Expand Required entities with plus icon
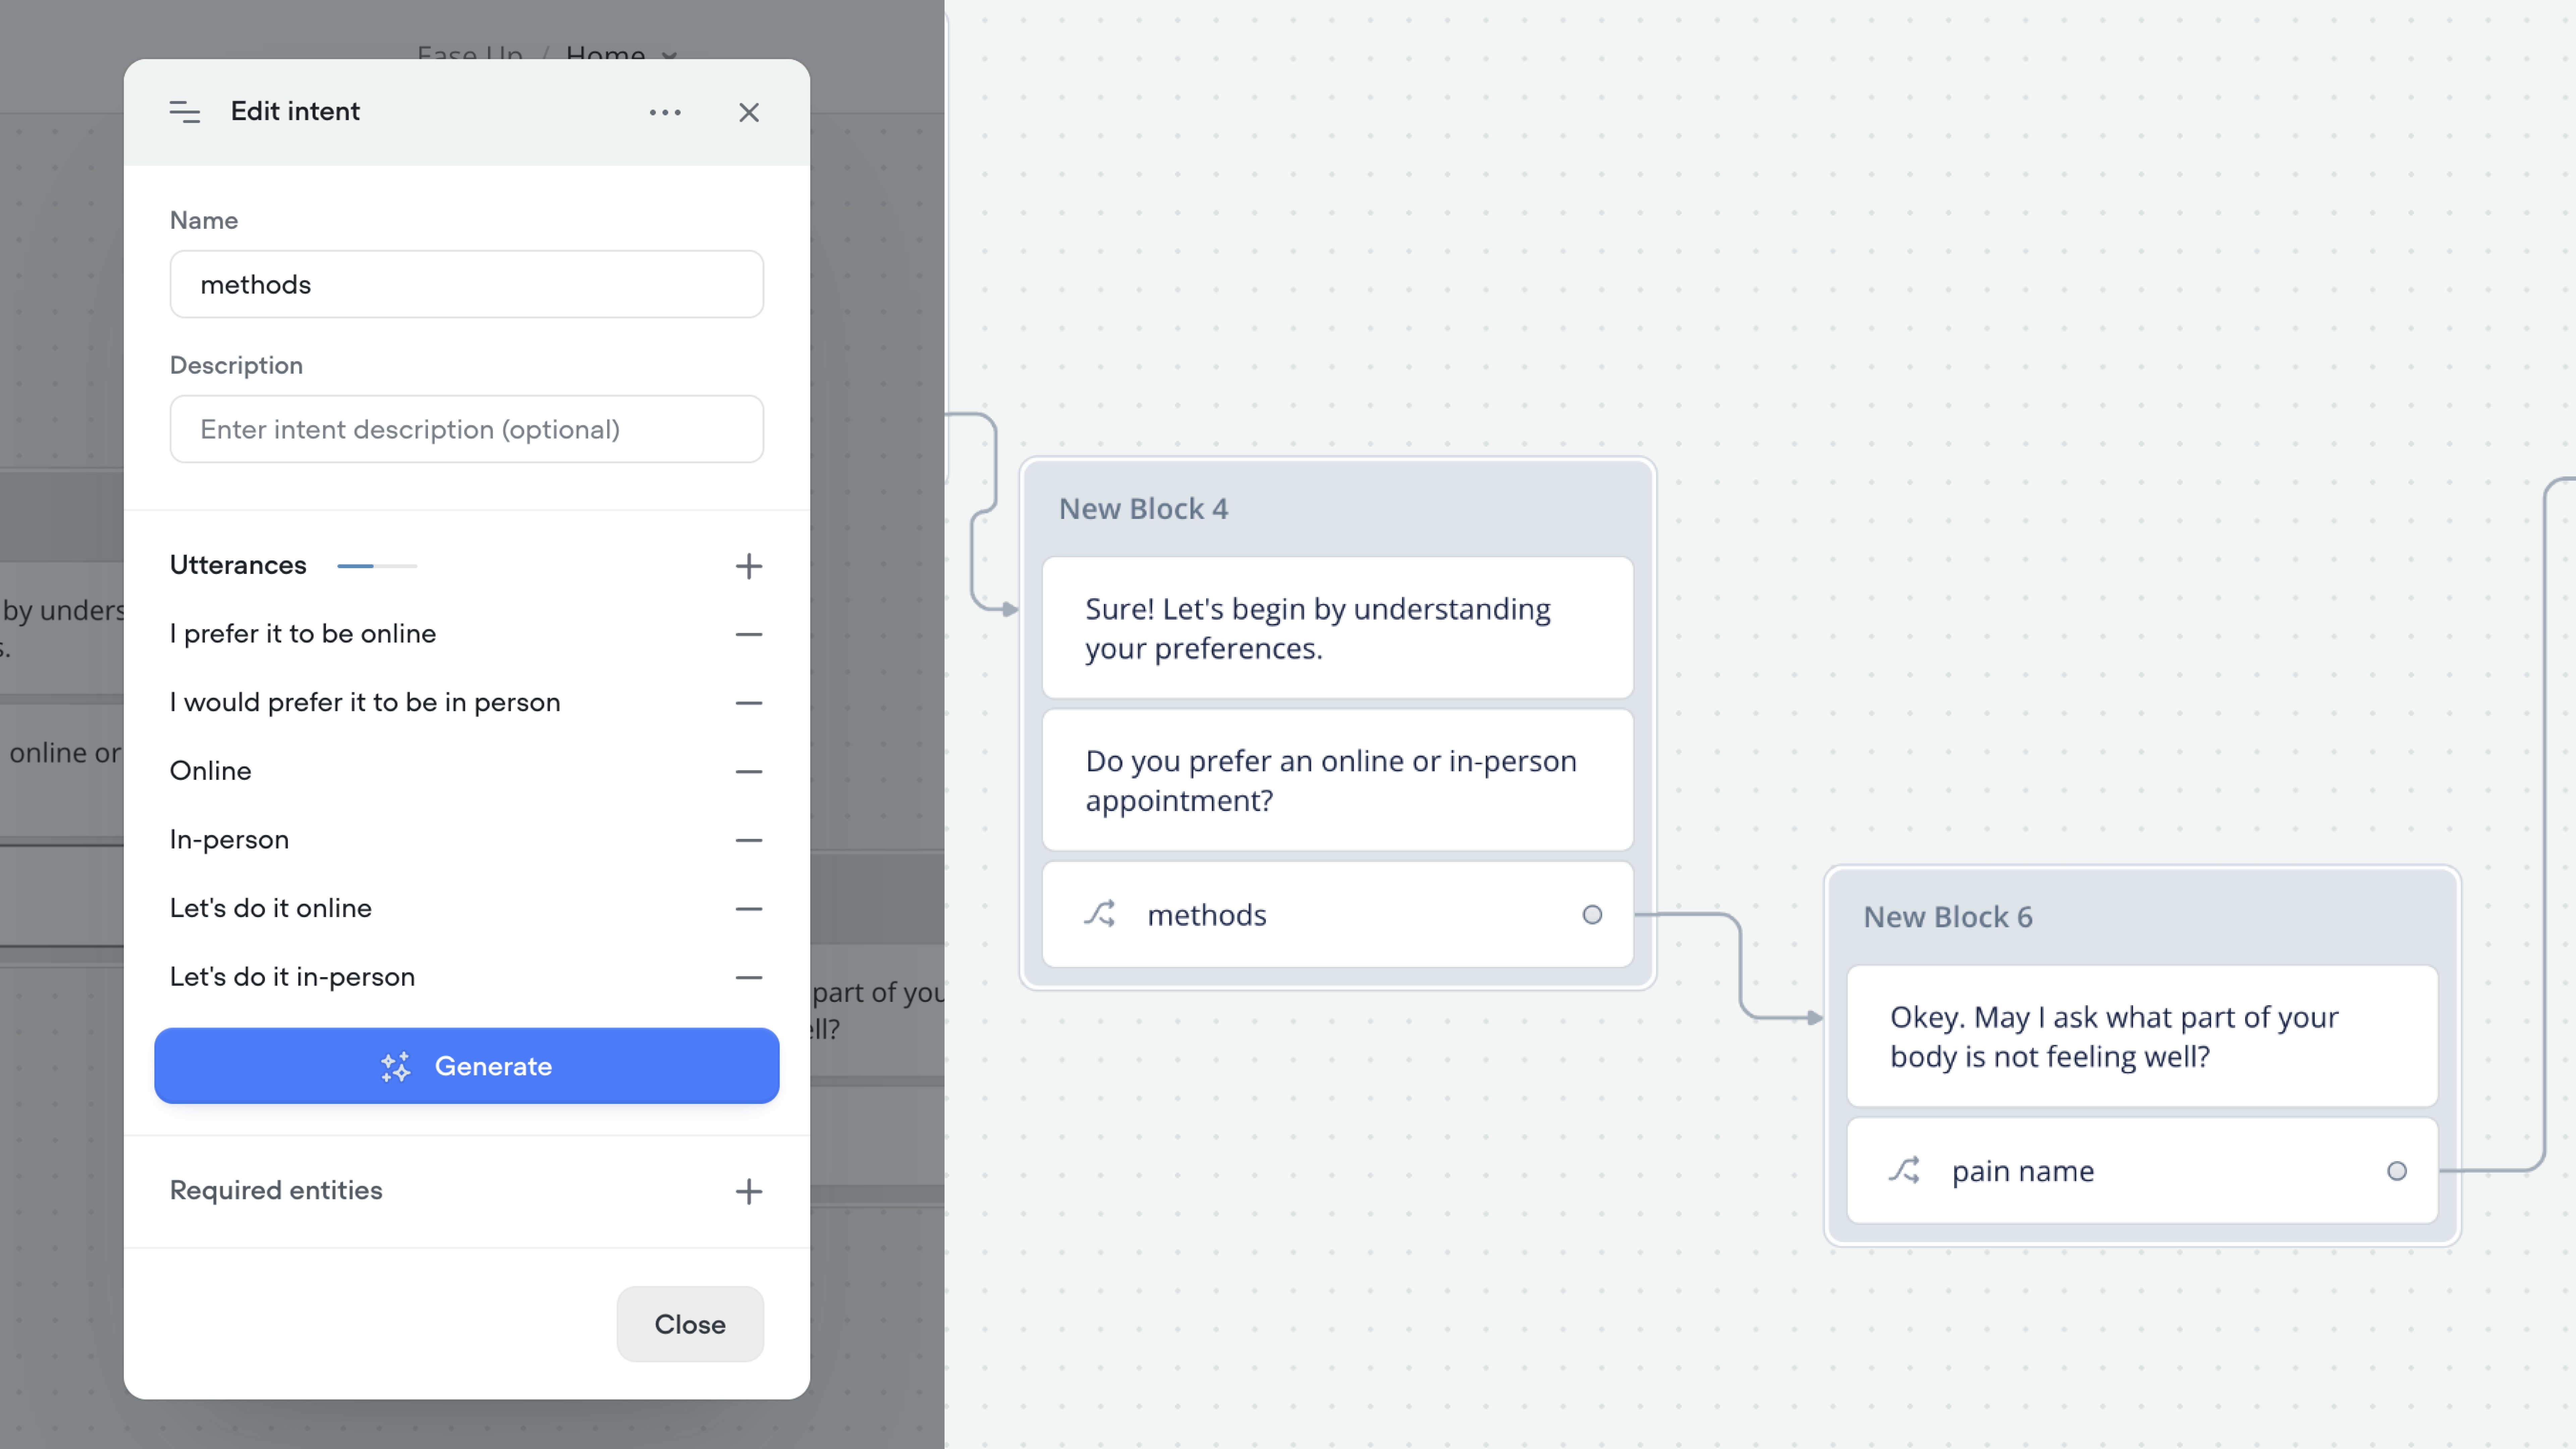This screenshot has width=2576, height=1449. 749,1191
